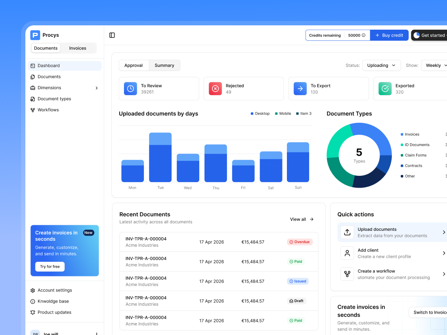The width and height of the screenshot is (447, 335).
Task: Click the Sunday bar in the chart
Action: click(x=298, y=162)
